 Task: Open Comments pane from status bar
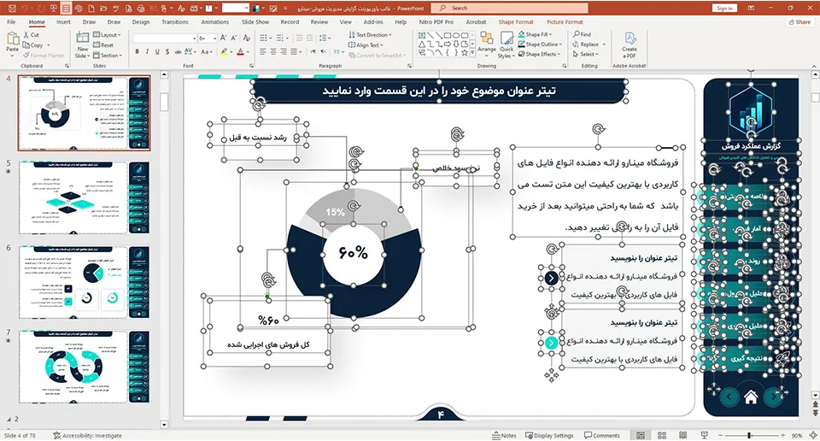coord(602,435)
